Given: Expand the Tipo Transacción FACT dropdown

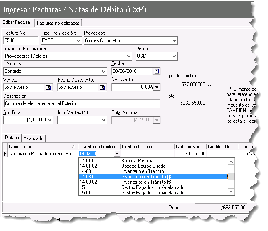Looking at the screenshot, I should click(78, 41).
